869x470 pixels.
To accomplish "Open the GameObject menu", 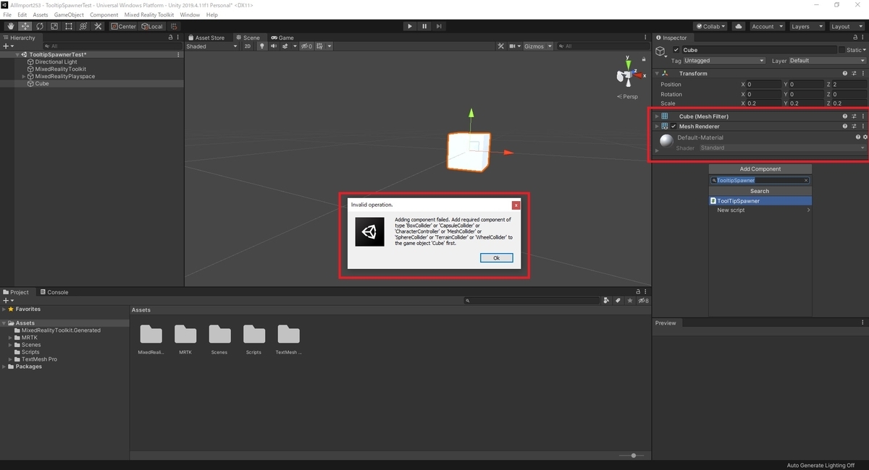I will 69,14.
